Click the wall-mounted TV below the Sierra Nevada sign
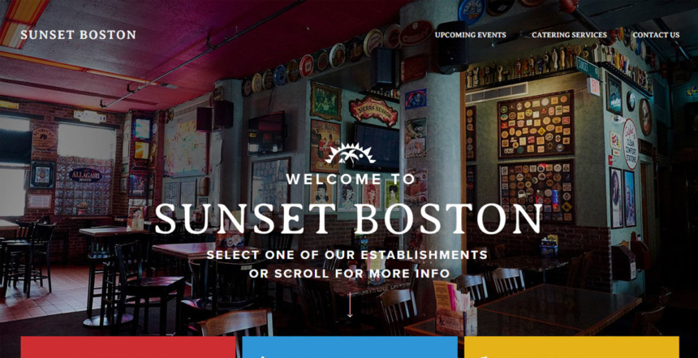Viewport: 698px width, 358px height. coord(375,146)
